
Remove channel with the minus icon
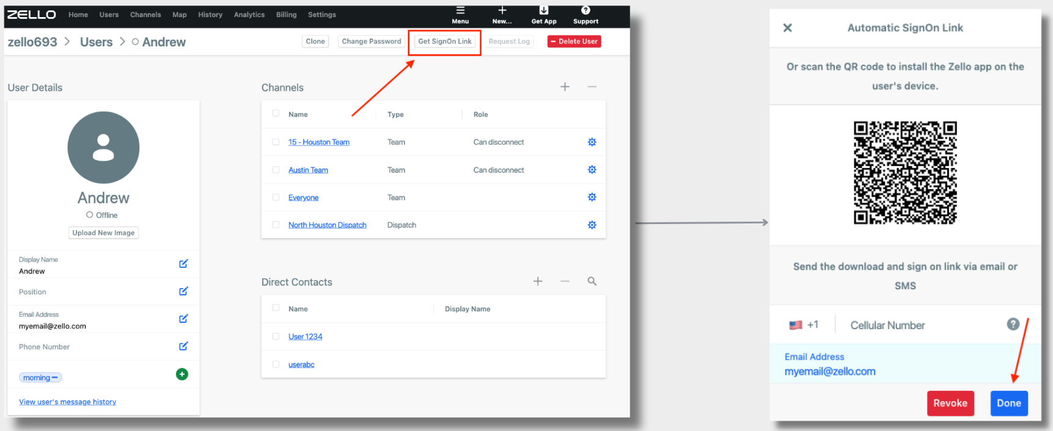pos(592,87)
